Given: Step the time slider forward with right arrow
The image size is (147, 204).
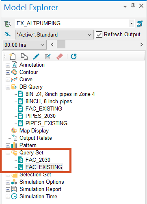Looking at the screenshot, I should click(141, 44).
